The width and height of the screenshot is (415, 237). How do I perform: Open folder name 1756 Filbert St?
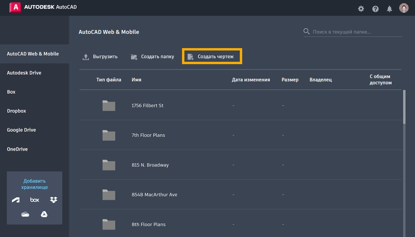click(147, 105)
